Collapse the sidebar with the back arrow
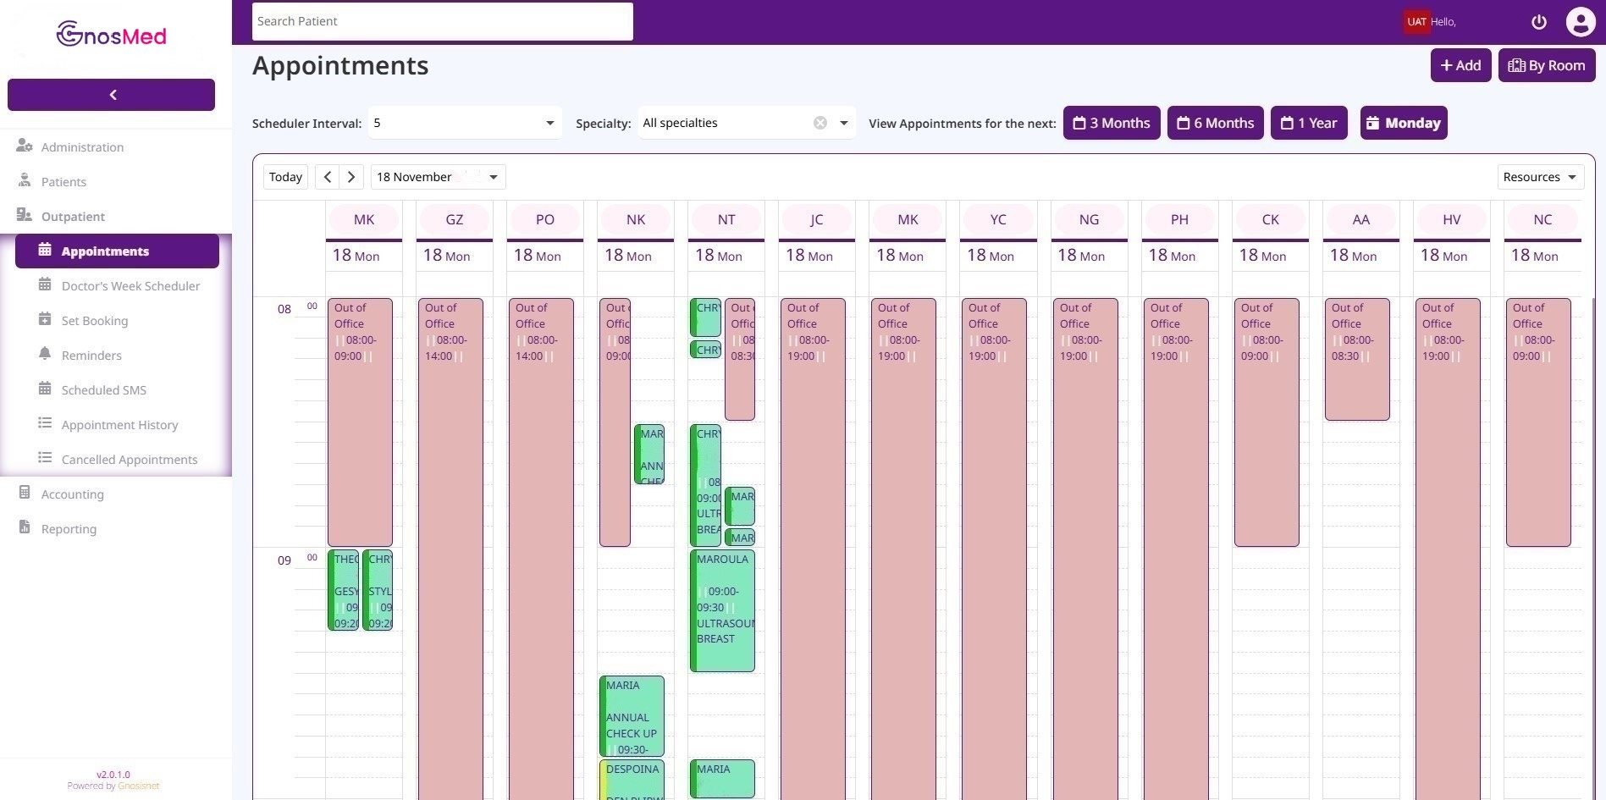The height and width of the screenshot is (800, 1606). click(111, 95)
